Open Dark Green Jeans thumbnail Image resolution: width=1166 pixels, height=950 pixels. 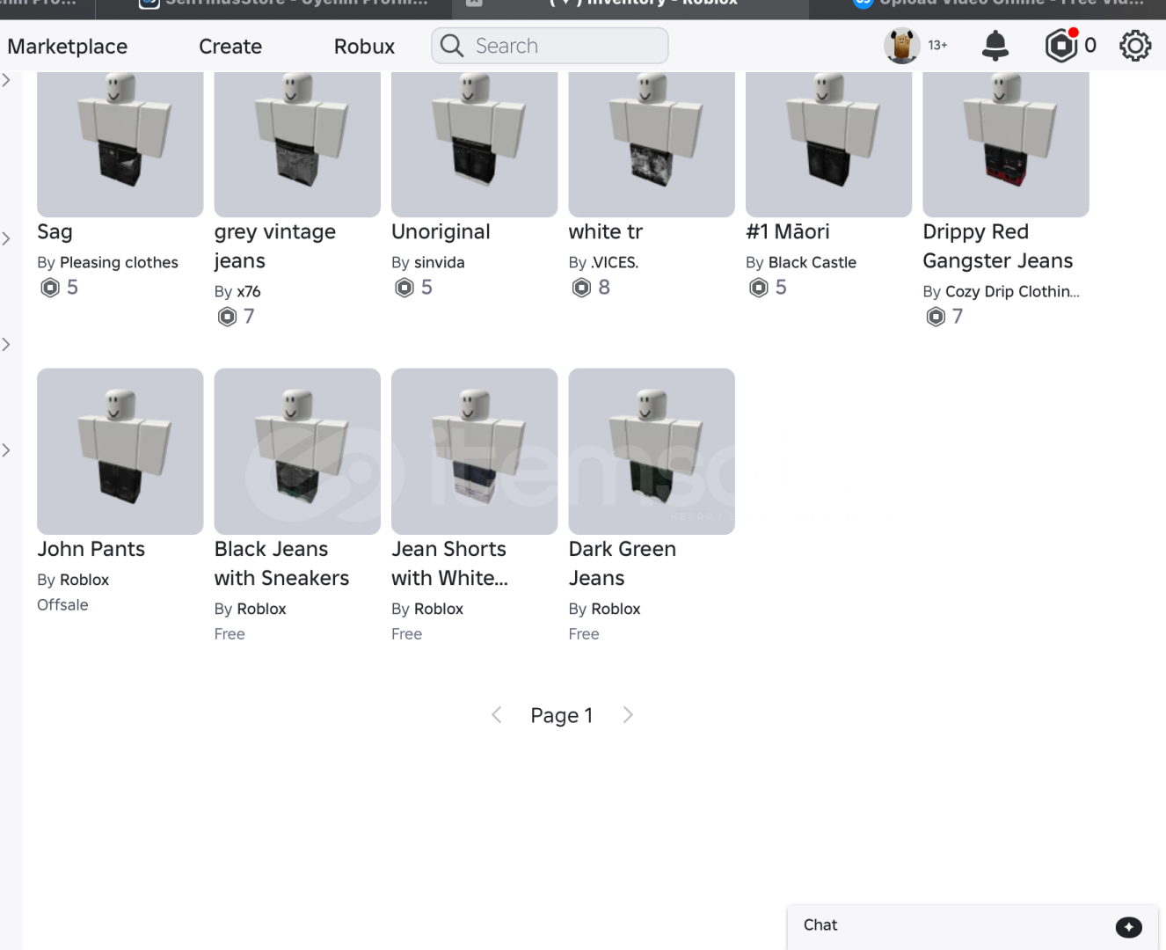pyautogui.click(x=652, y=451)
